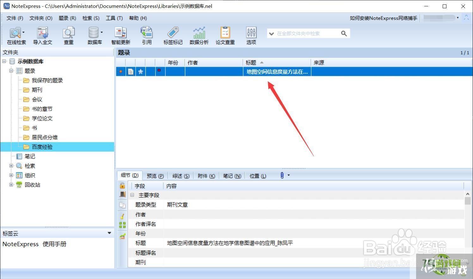Open the 选项 options settings
Image resolution: width=473 pixels, height=279 pixels.
[251, 35]
